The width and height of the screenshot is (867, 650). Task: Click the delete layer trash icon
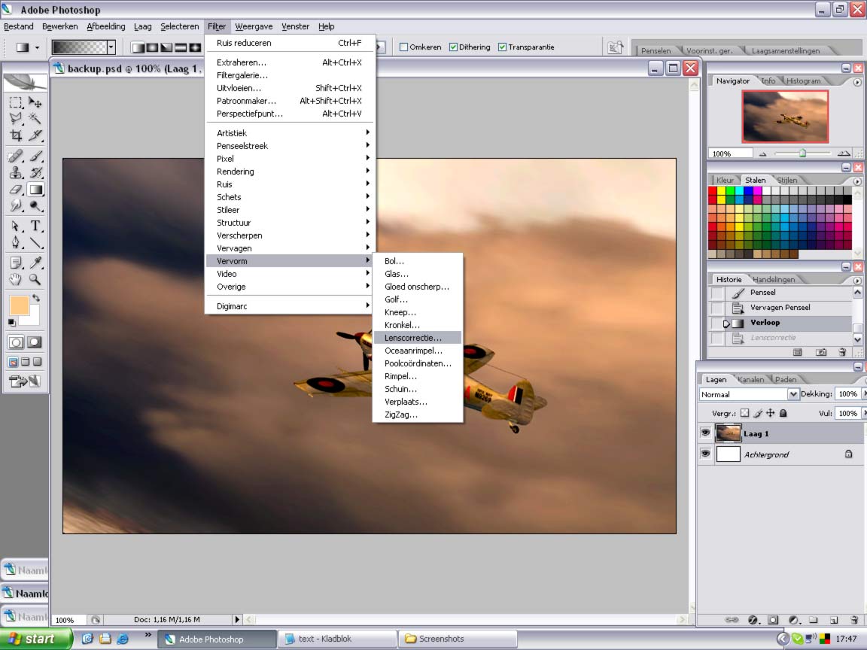[x=853, y=620]
